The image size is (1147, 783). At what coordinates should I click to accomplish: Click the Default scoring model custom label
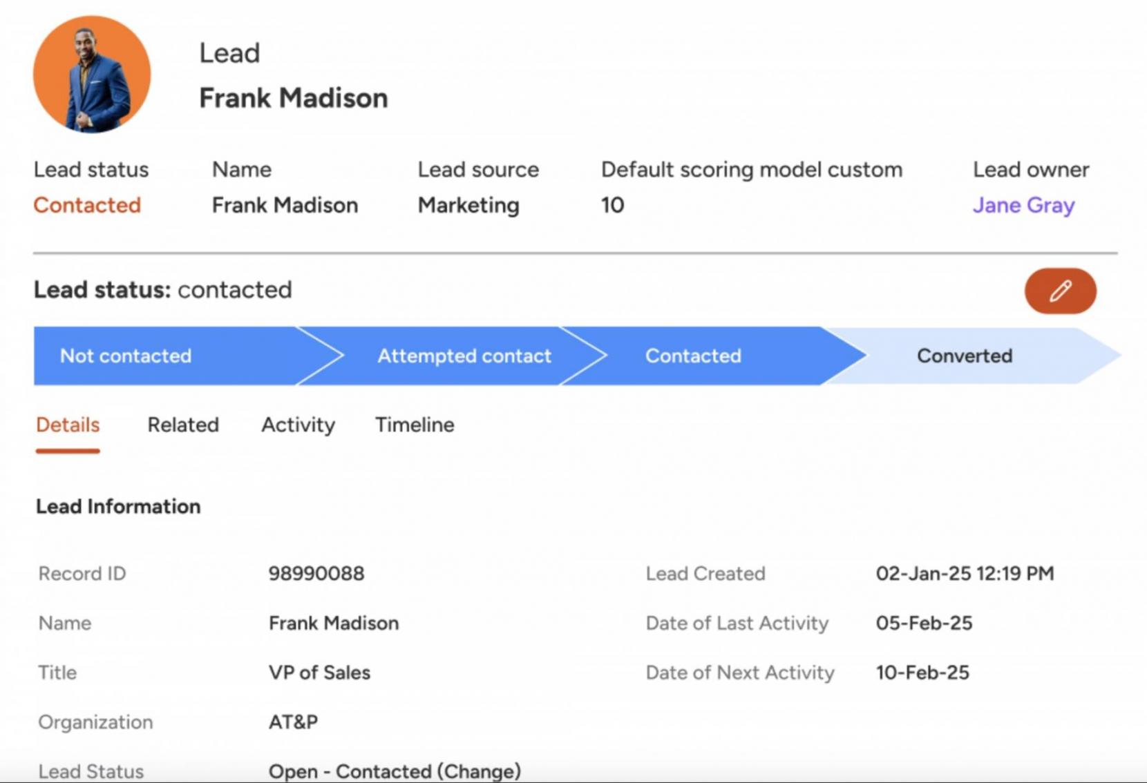[752, 170]
